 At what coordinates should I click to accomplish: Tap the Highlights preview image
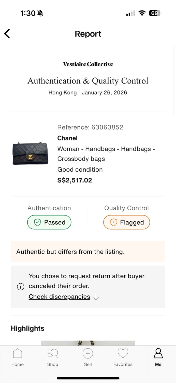tap(88, 343)
